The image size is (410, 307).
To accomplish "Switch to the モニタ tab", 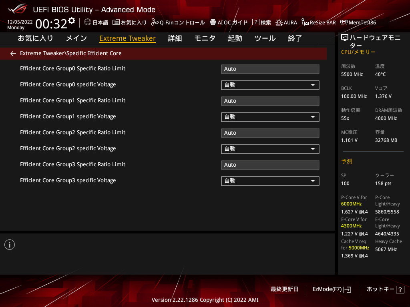I will [205, 38].
